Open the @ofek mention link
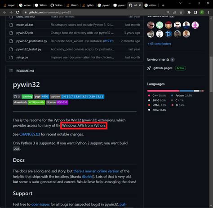Screen dimensions: 213x208 pos(88,177)
